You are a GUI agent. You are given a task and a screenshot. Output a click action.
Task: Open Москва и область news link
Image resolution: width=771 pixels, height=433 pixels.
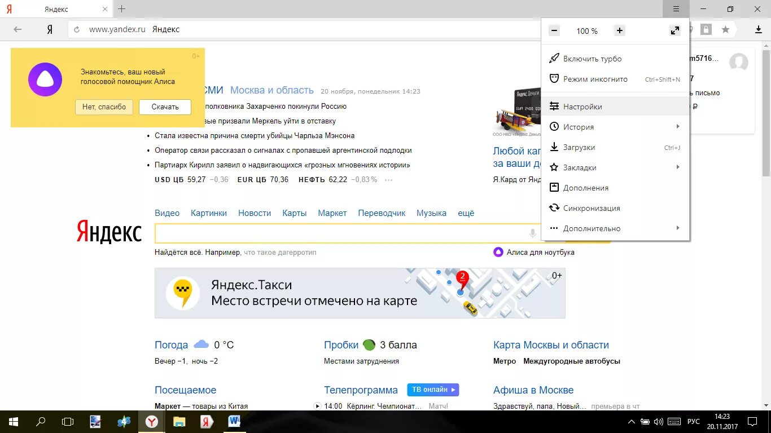click(x=272, y=90)
